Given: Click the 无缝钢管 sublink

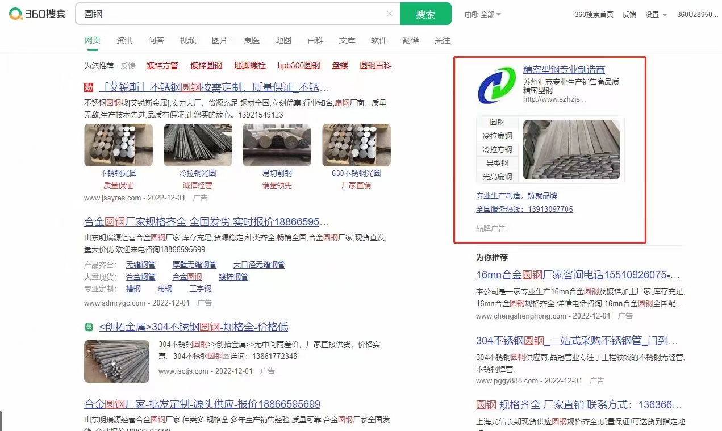Looking at the screenshot, I should tap(141, 265).
